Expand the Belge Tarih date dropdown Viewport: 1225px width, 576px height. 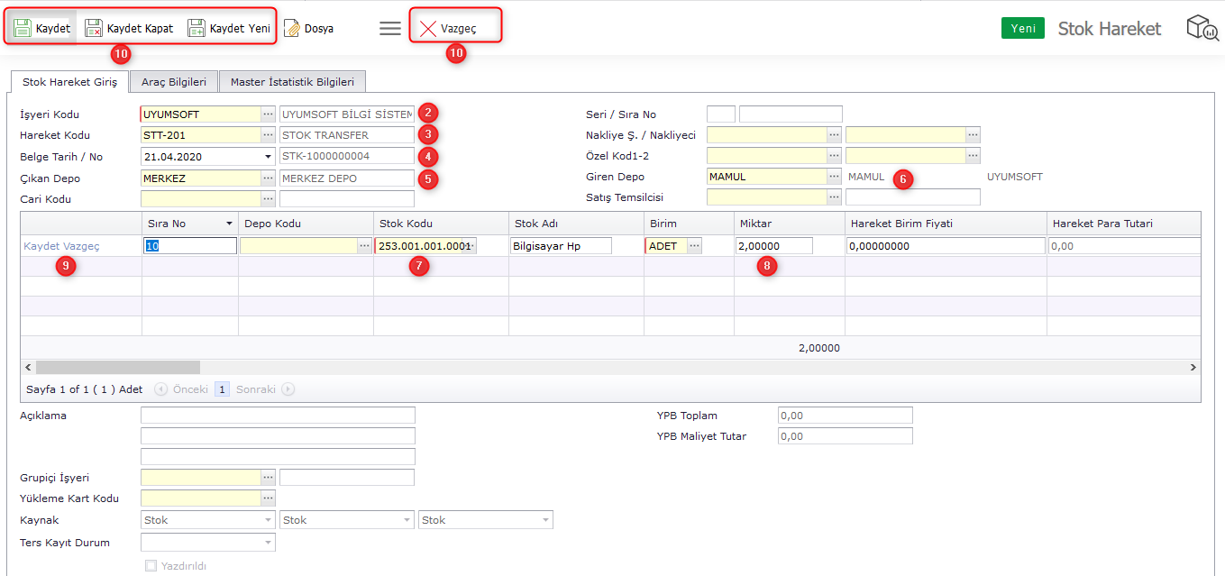[x=268, y=157]
